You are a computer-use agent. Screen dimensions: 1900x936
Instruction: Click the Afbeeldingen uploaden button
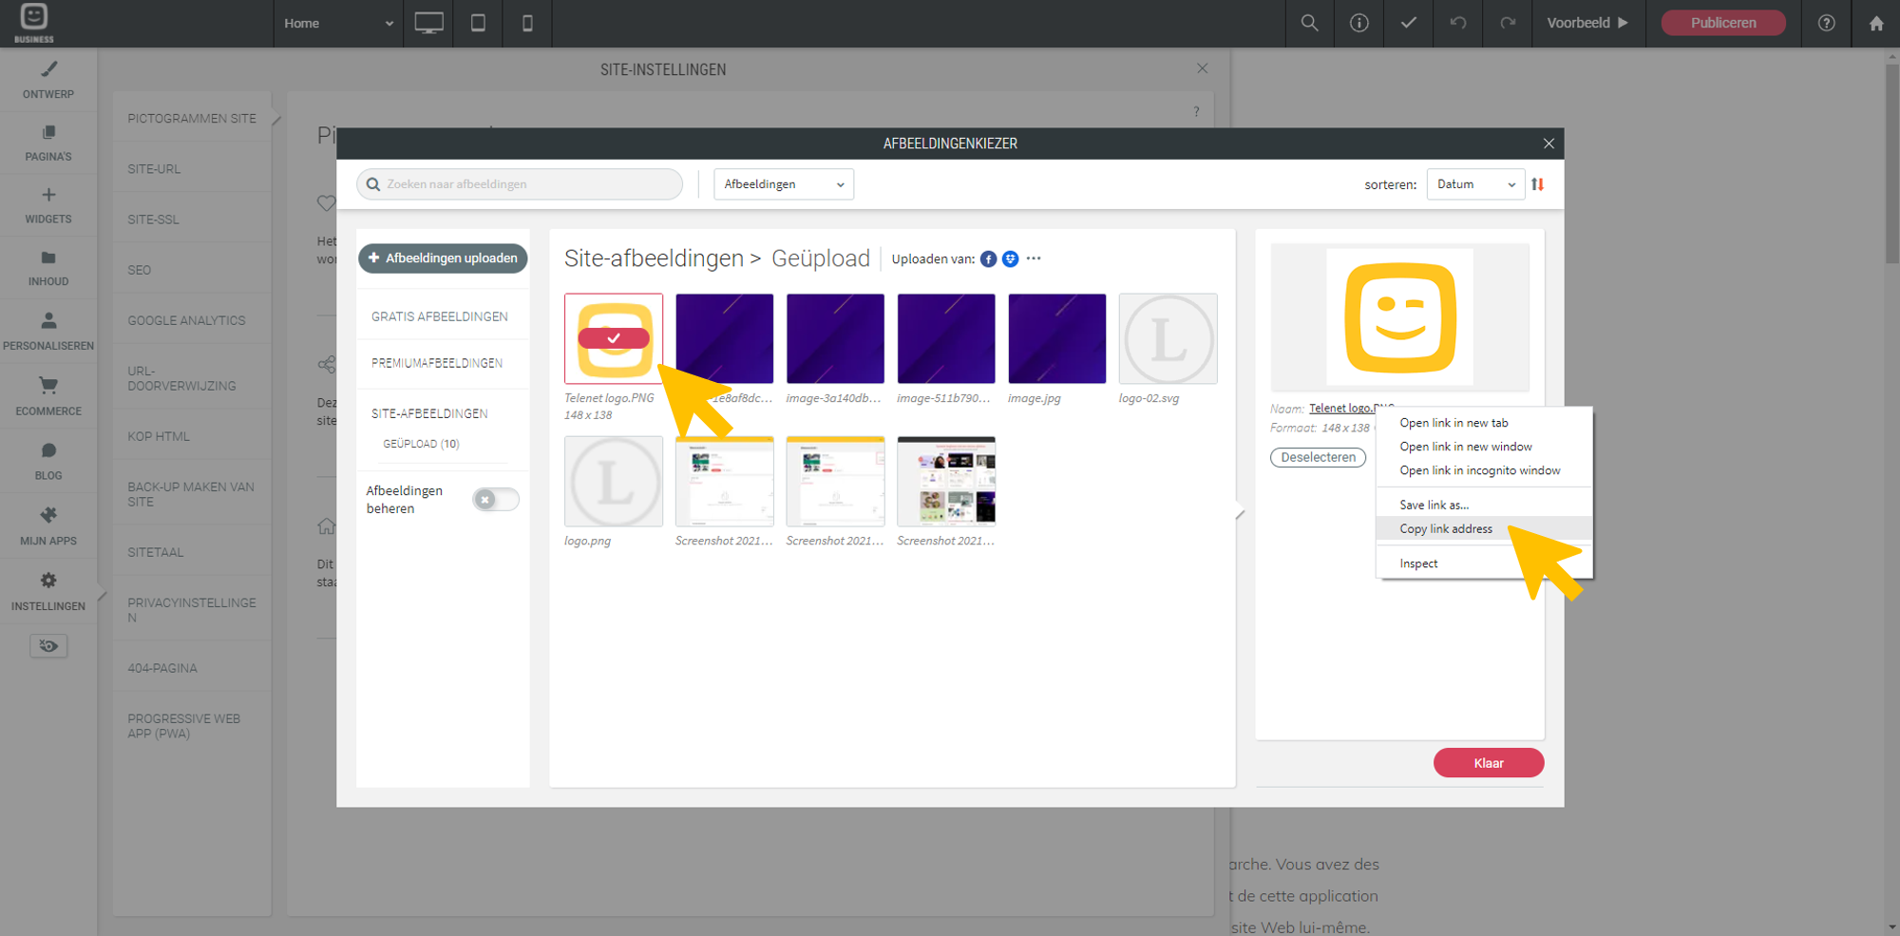[x=443, y=258]
